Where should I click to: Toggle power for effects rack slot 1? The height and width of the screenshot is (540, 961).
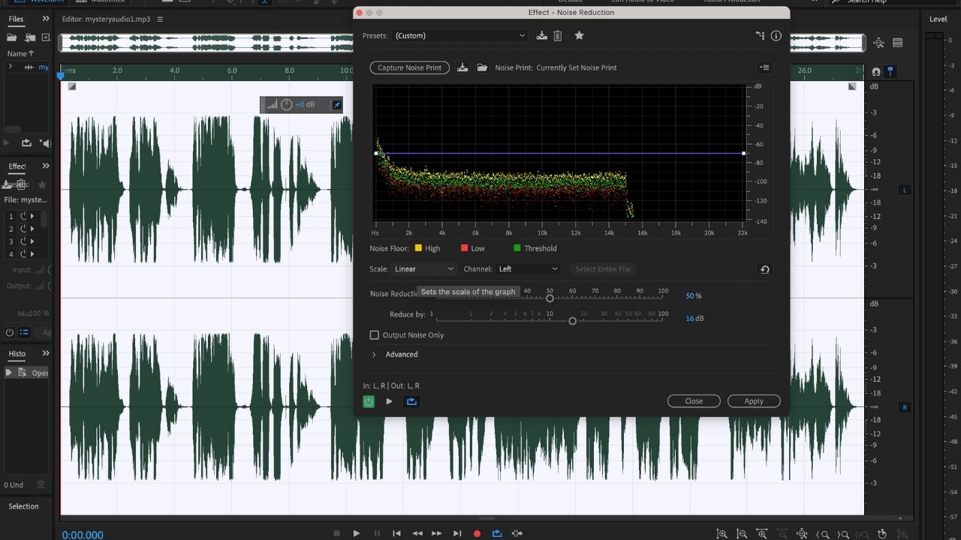[23, 216]
